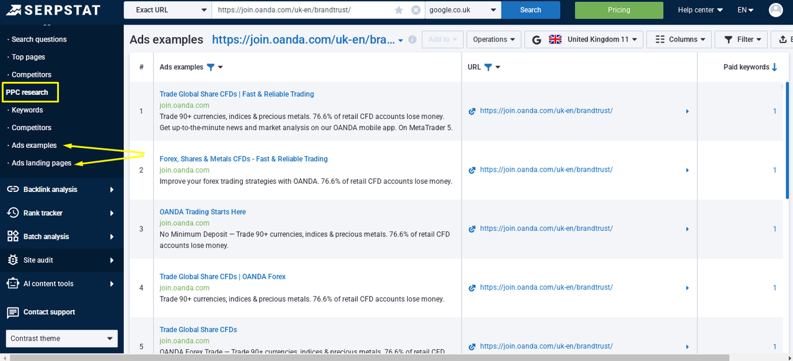
Task: Expand the Backlink analysis submenu arrow
Action: tap(112, 189)
